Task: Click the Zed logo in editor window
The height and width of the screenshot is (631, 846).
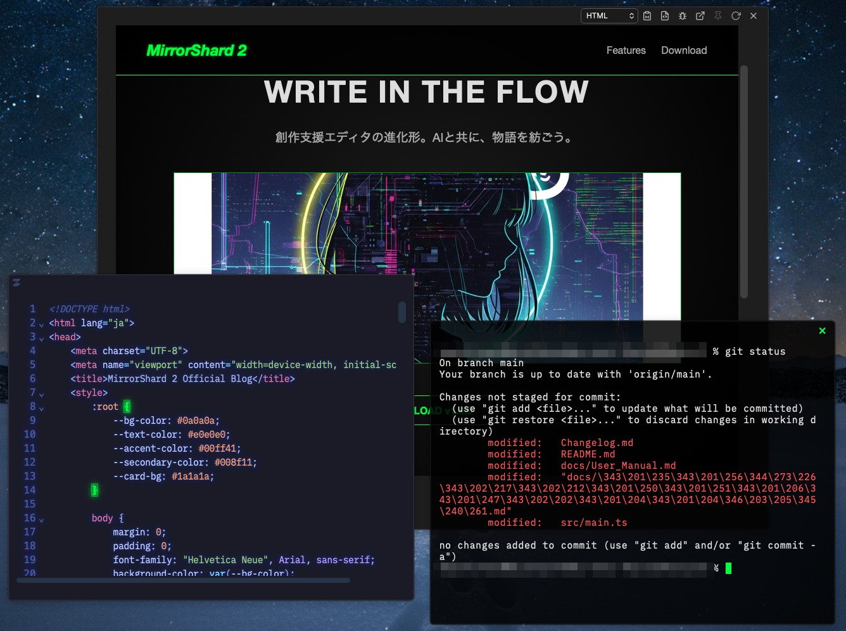Action: tap(16, 283)
